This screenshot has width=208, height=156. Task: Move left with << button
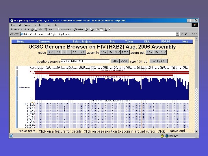click(x=58, y=52)
